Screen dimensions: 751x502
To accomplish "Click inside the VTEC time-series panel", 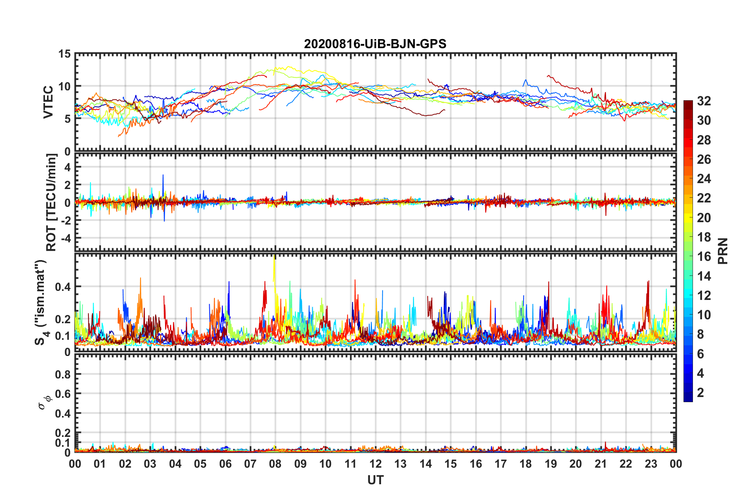I will pyautogui.click(x=375, y=102).
